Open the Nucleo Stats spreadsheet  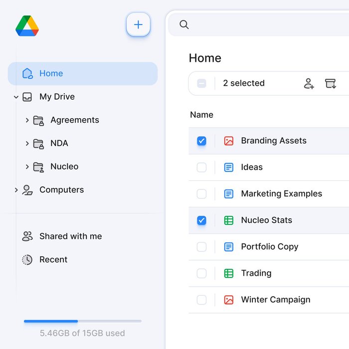(x=267, y=220)
